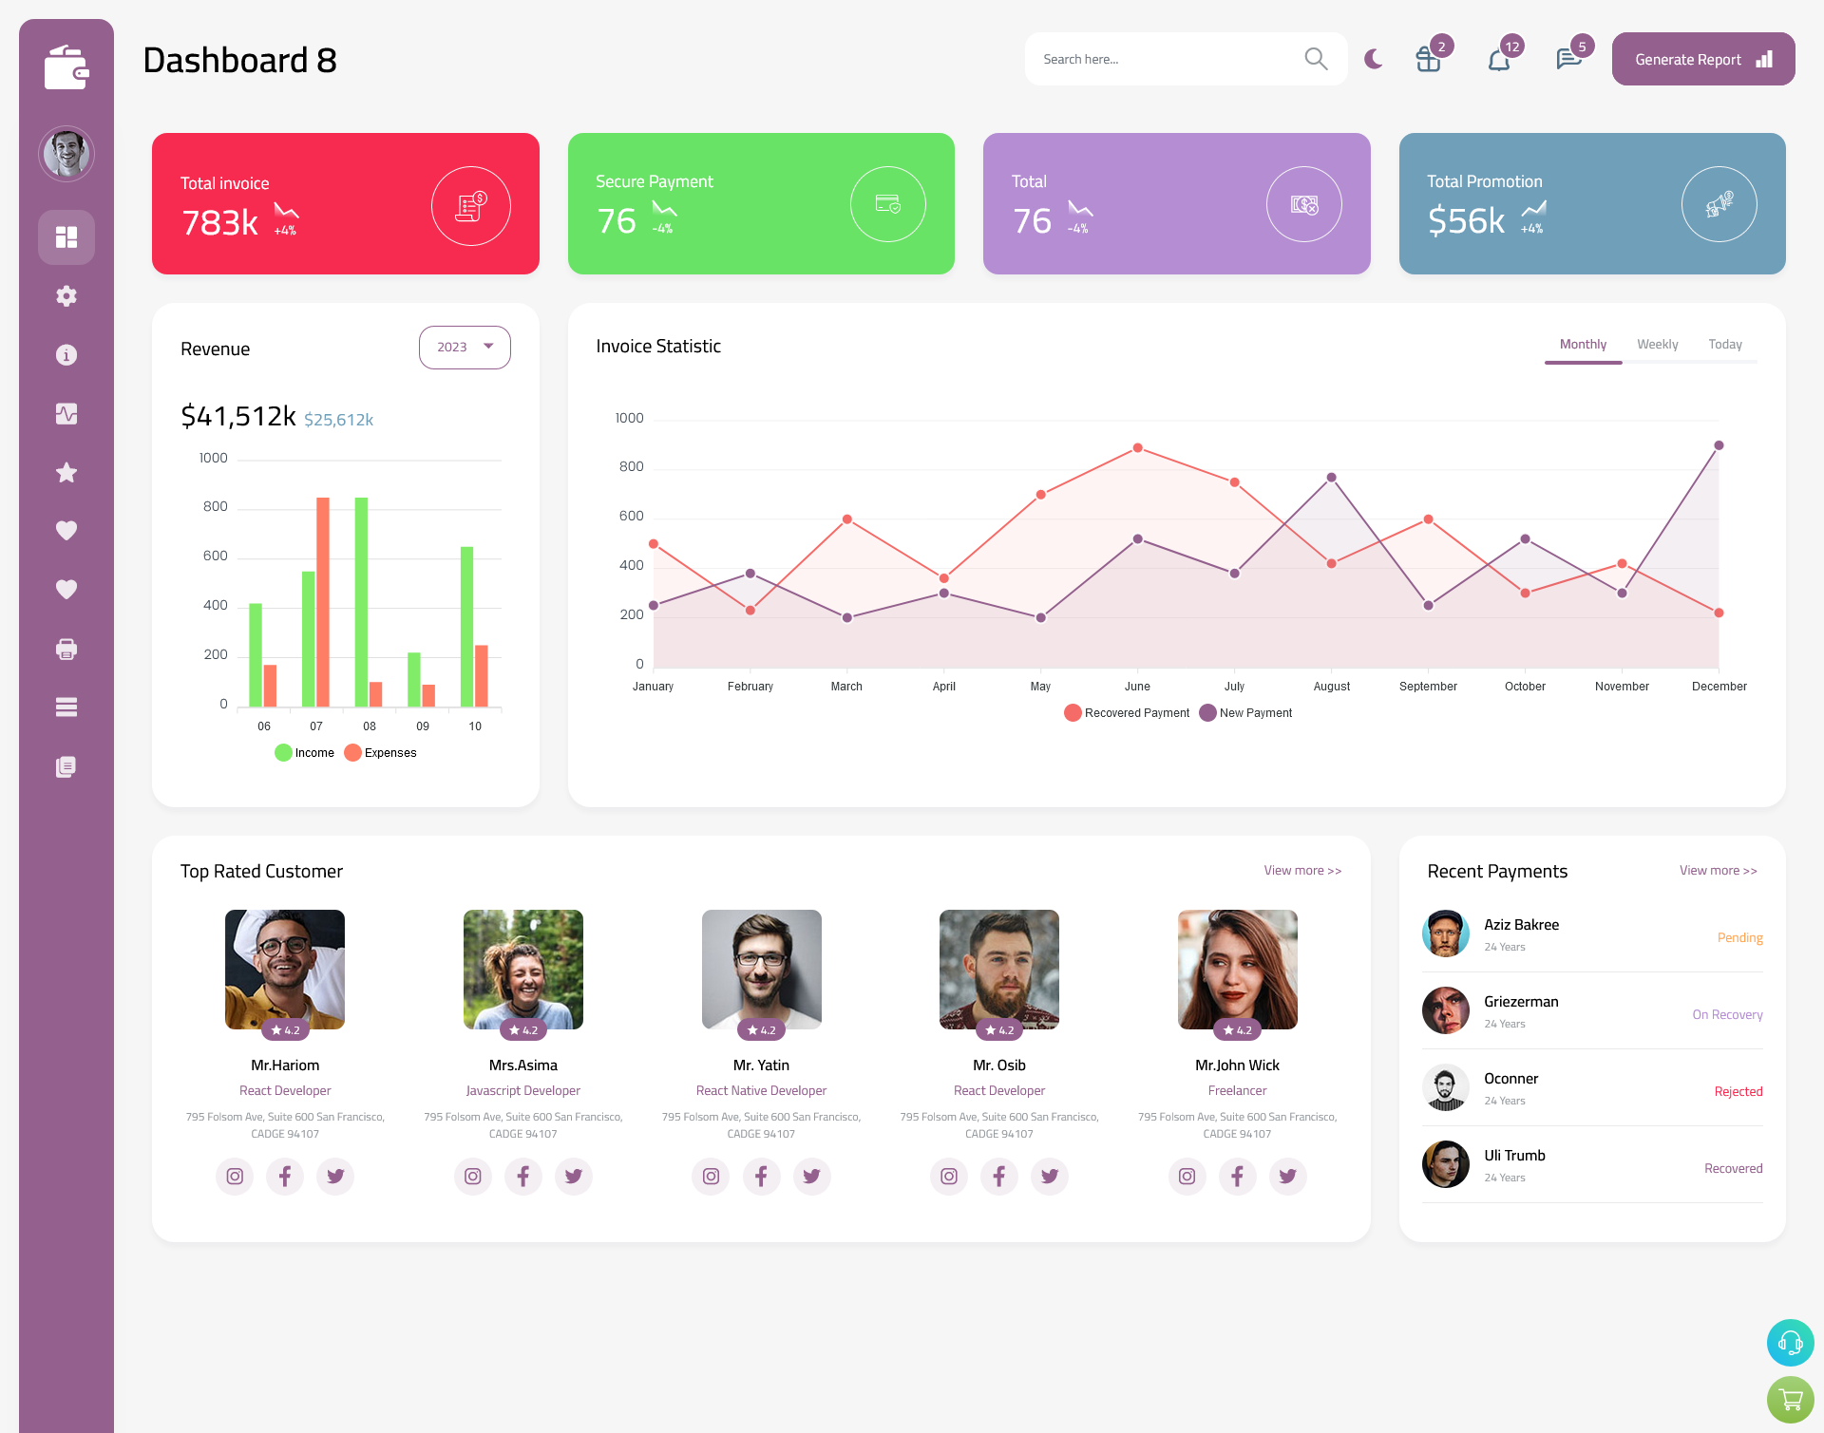Switch to Monthly view in Invoice Statistic

point(1583,344)
